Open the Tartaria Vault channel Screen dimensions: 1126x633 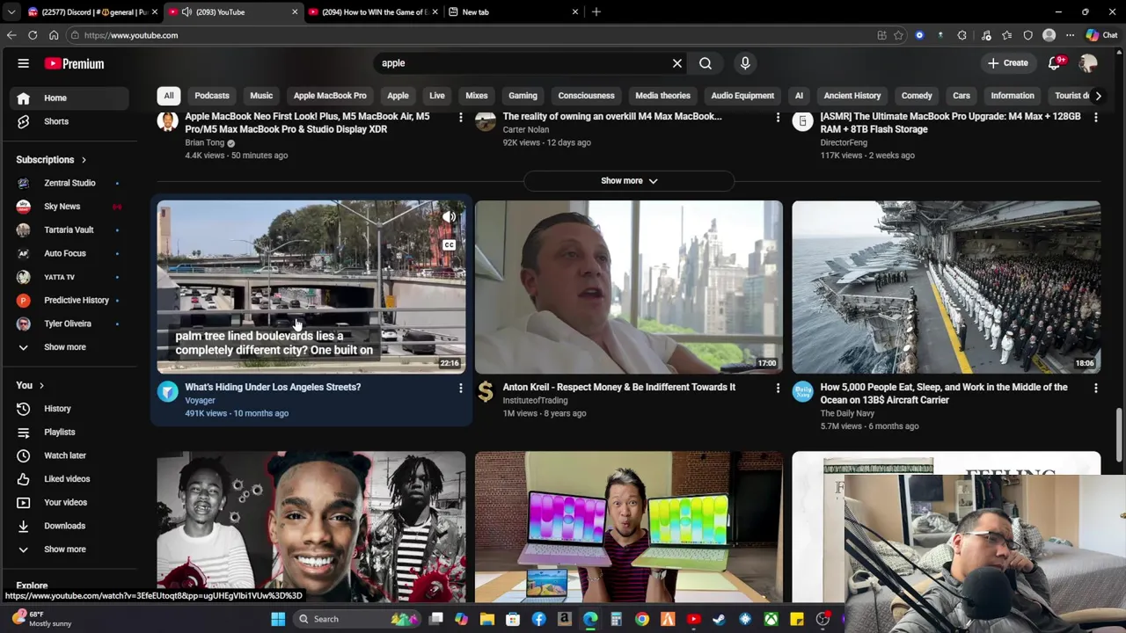pyautogui.click(x=69, y=229)
